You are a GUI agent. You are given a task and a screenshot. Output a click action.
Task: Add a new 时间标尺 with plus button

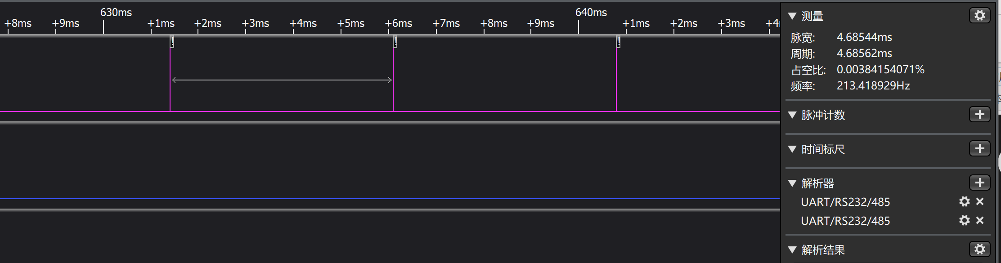(979, 149)
